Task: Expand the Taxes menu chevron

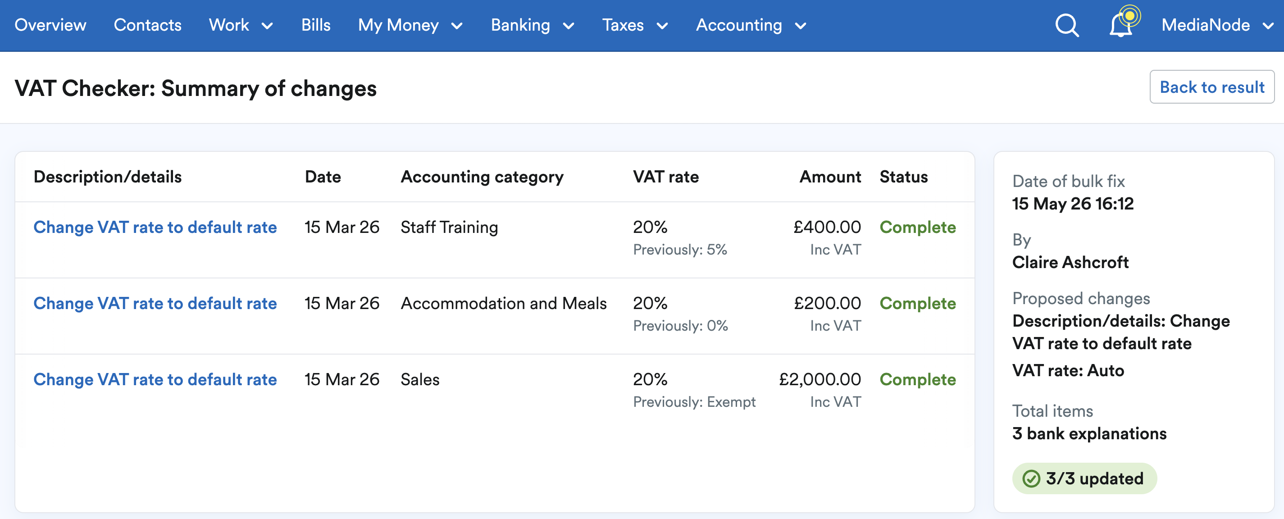Action: coord(662,26)
